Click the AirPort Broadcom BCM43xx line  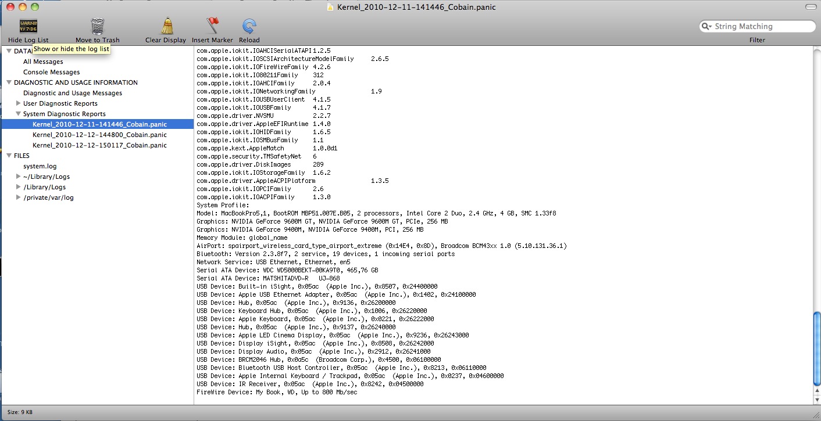[381, 246]
